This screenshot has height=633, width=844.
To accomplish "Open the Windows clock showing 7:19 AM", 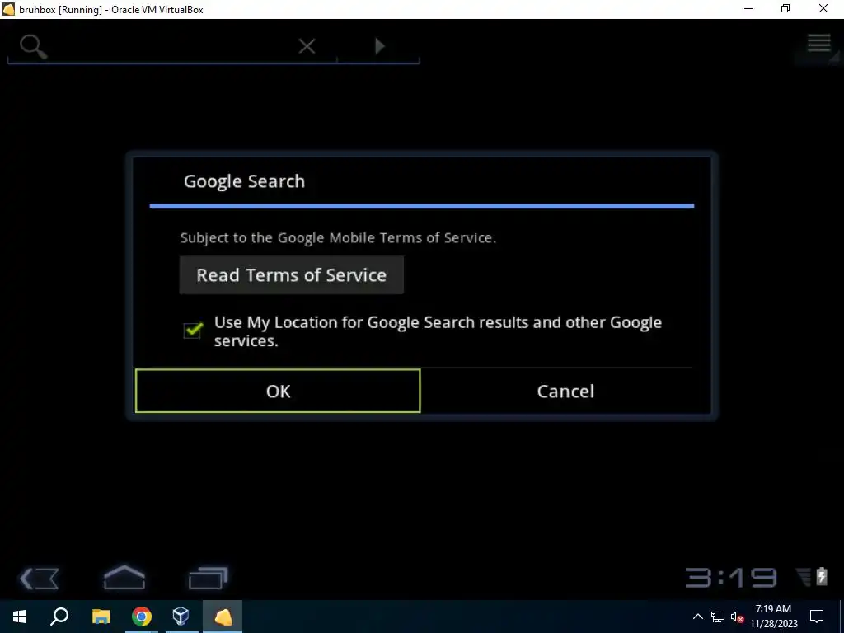I will 773,617.
